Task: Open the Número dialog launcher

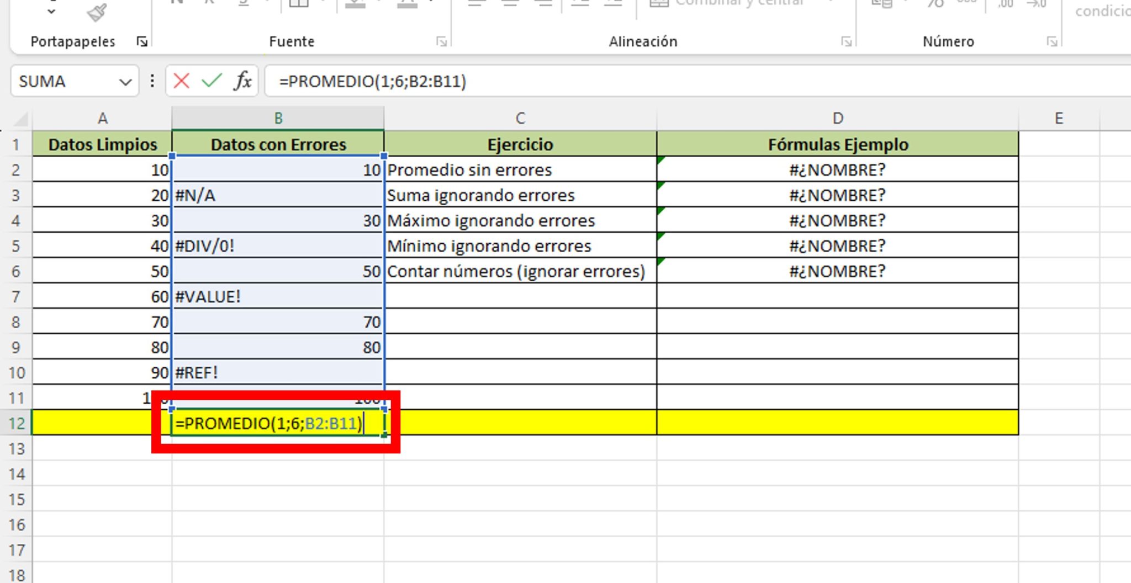Action: click(x=1051, y=40)
